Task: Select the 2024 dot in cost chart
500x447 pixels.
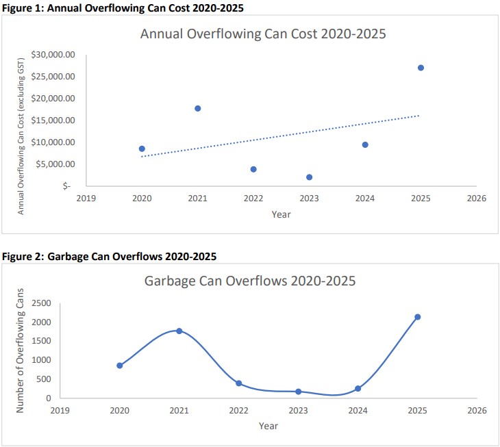Action: point(365,144)
